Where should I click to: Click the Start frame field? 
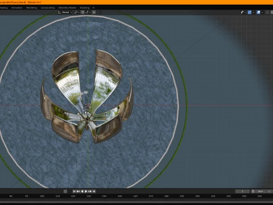tap(264, 191)
